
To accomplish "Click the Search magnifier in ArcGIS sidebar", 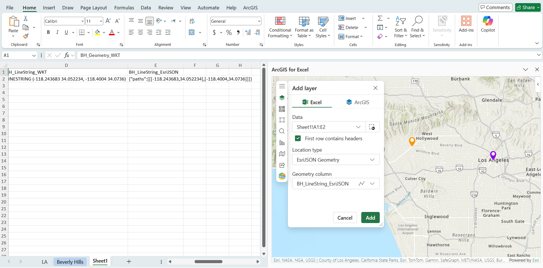I will click(282, 131).
